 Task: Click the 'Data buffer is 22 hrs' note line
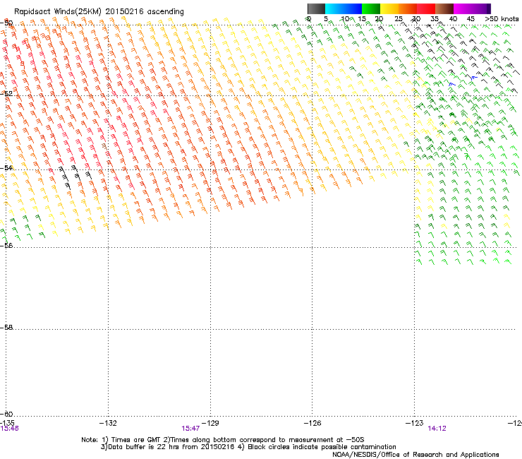coord(248,447)
